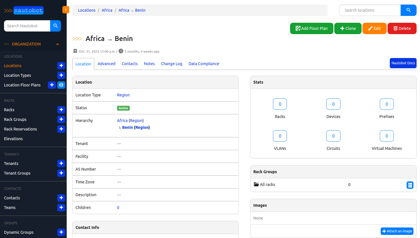Click the plus icon next to Locations
The image size is (420, 238).
(61, 66)
